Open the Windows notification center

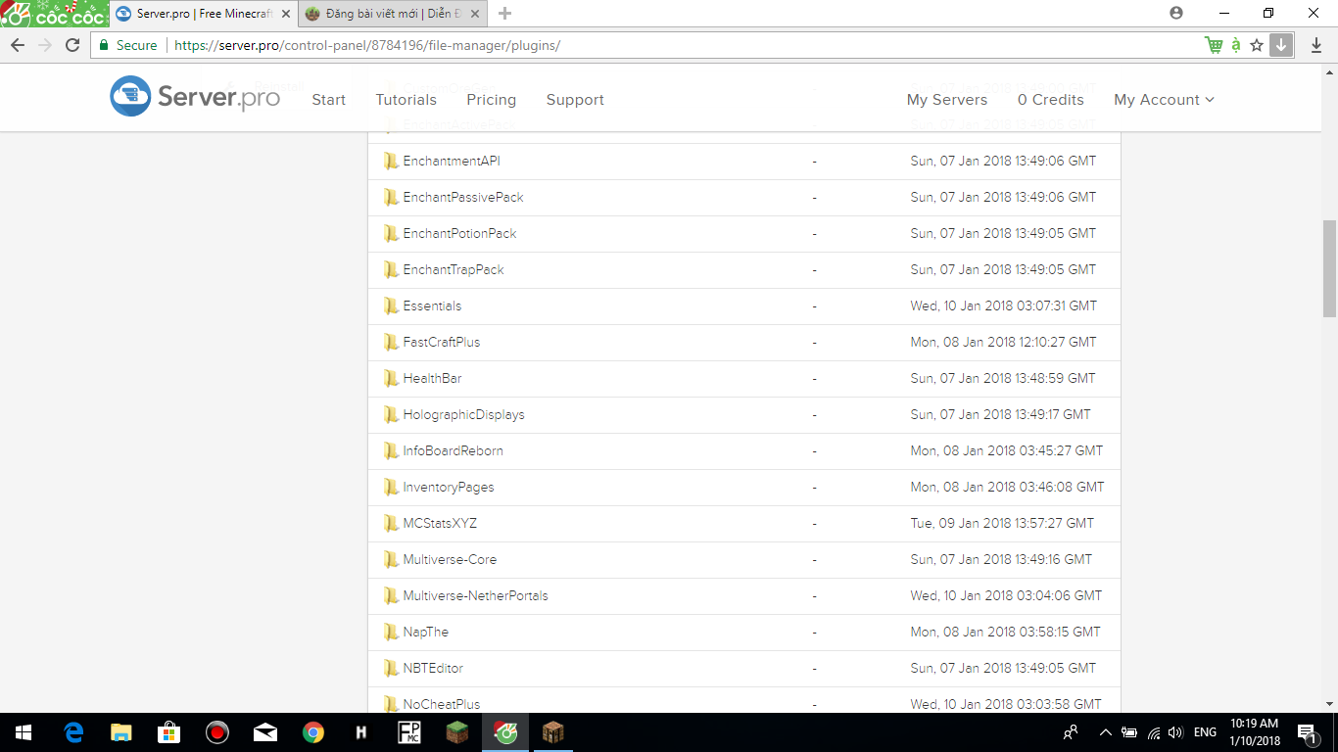[x=1307, y=732]
